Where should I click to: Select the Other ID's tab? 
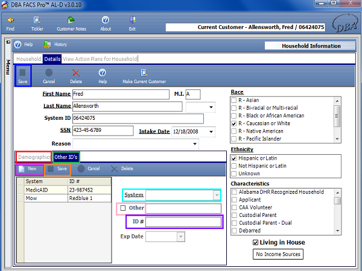(x=66, y=157)
